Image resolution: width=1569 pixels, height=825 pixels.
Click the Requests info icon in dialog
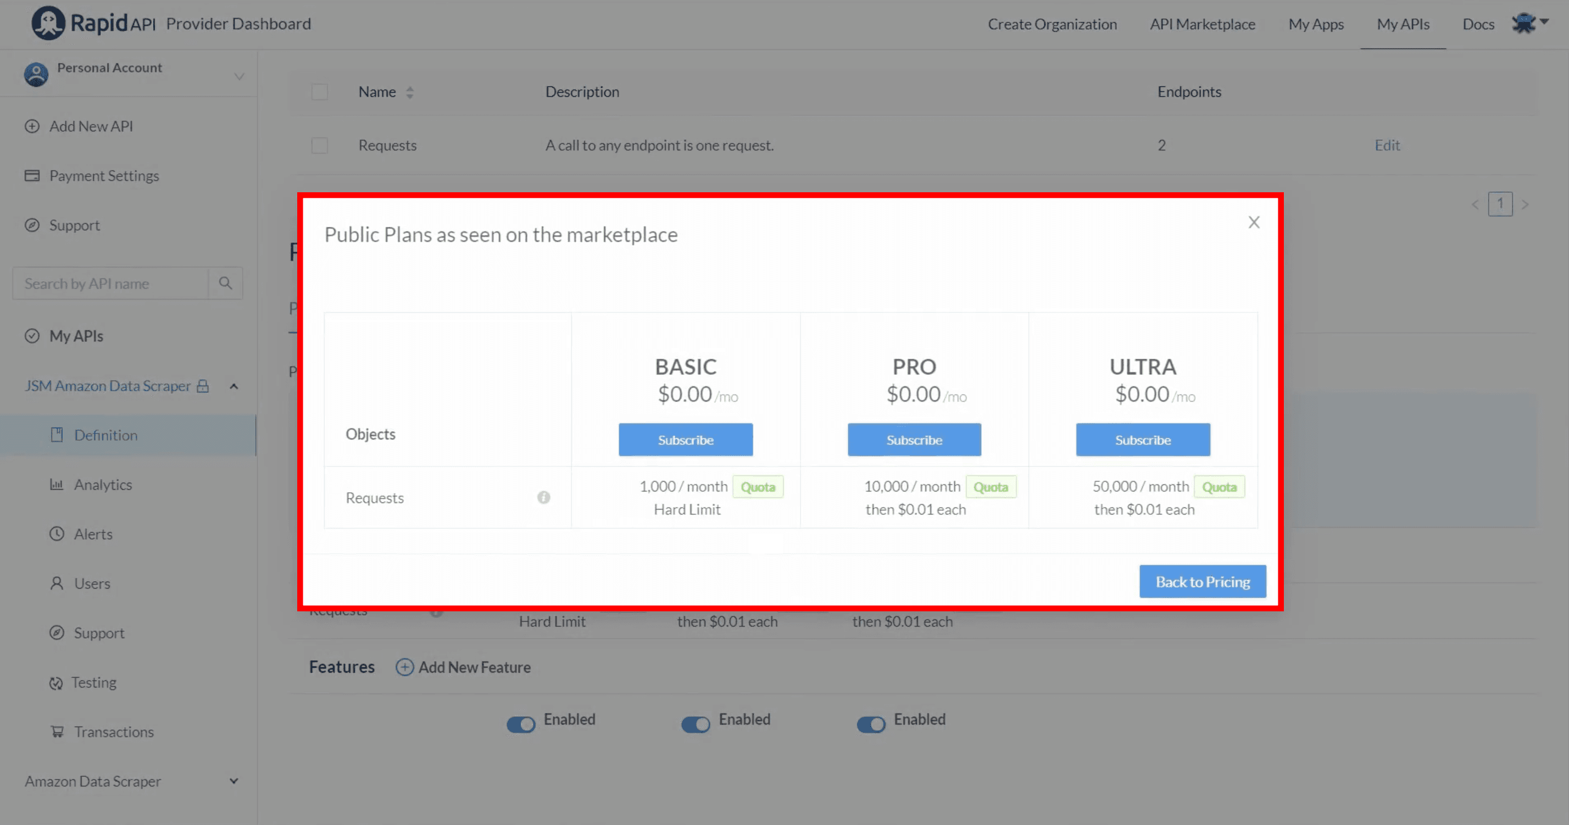(x=543, y=498)
